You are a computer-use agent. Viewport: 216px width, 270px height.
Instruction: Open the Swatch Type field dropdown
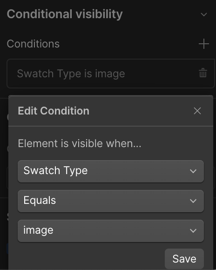[111, 171]
